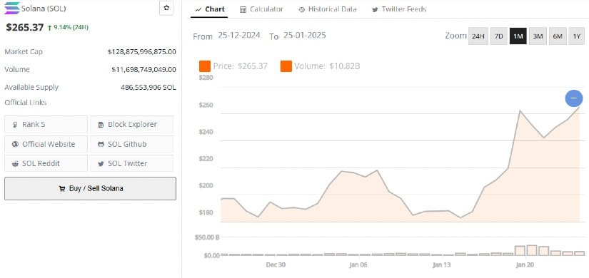Click the 486,553,906 SOL supply value
This screenshot has width=589, height=278.
[x=148, y=88]
